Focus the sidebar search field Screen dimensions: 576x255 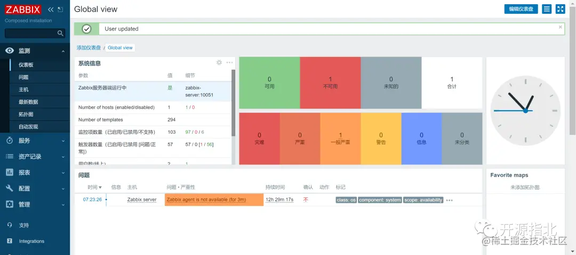tap(35, 34)
